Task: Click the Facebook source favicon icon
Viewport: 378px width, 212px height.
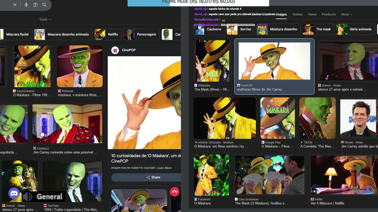Action: 195,199
